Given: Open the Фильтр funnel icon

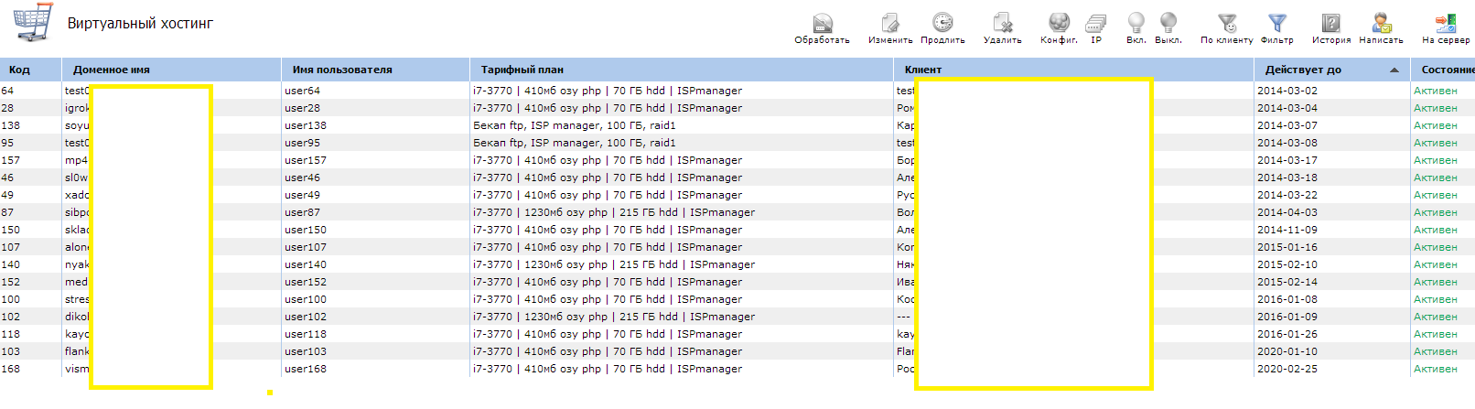Looking at the screenshot, I should (1276, 25).
